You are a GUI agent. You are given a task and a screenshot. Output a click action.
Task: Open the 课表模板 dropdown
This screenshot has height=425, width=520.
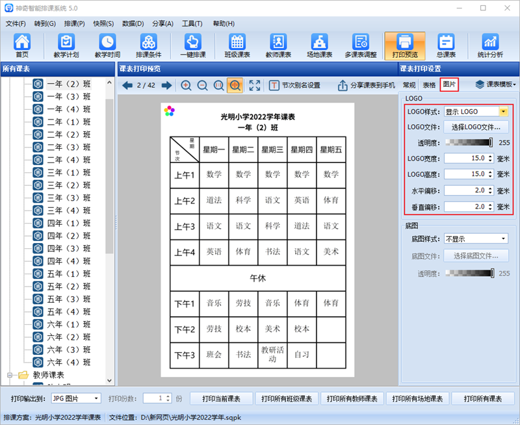coord(496,84)
